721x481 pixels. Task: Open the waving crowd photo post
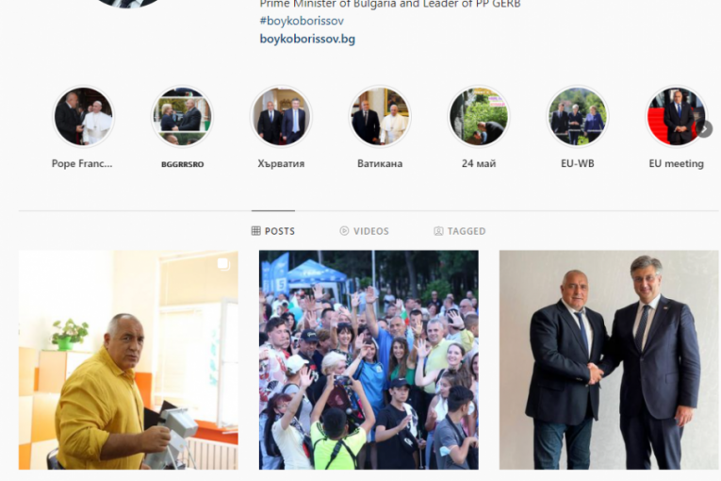(369, 360)
